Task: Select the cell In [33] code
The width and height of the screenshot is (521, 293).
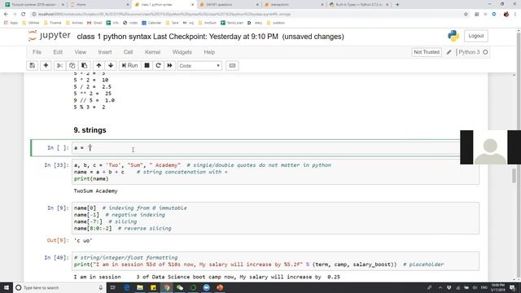Action: pos(275,172)
